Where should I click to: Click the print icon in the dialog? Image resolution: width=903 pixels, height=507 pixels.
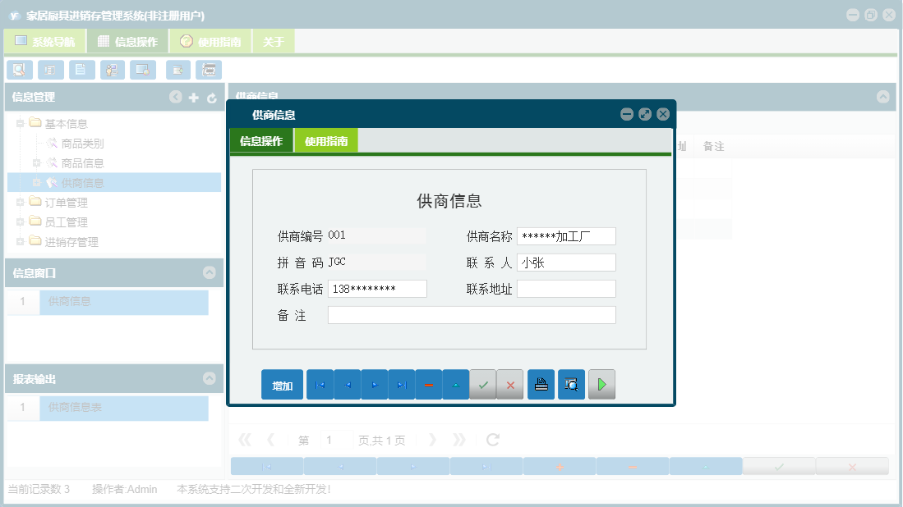pyautogui.click(x=541, y=385)
